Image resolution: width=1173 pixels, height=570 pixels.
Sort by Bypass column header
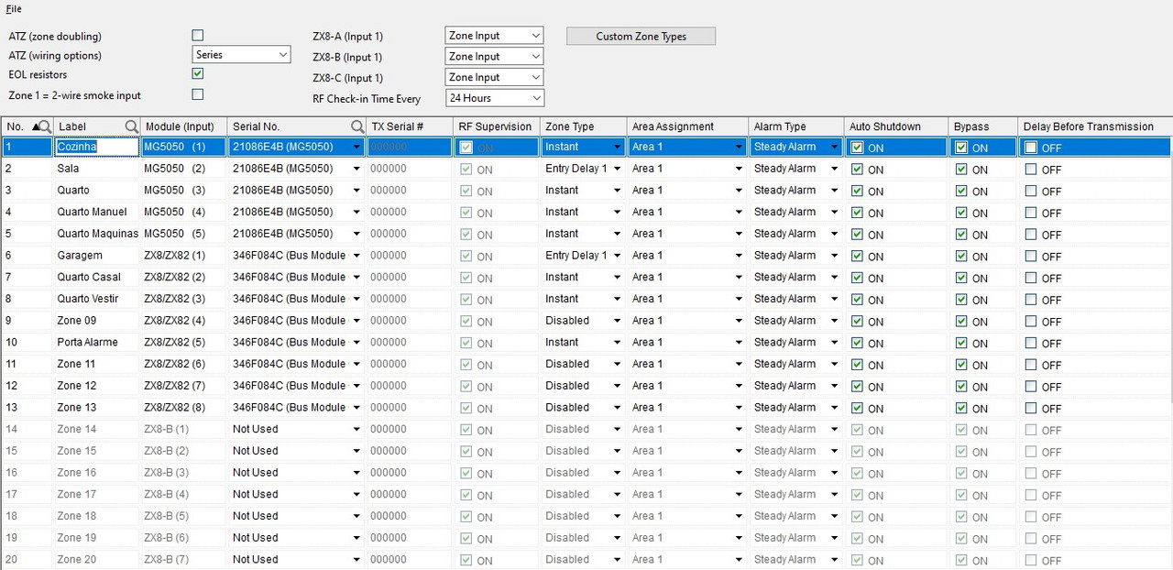(x=981, y=126)
